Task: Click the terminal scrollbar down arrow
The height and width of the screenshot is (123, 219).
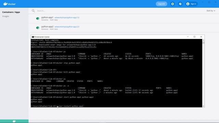Action: 203,106
